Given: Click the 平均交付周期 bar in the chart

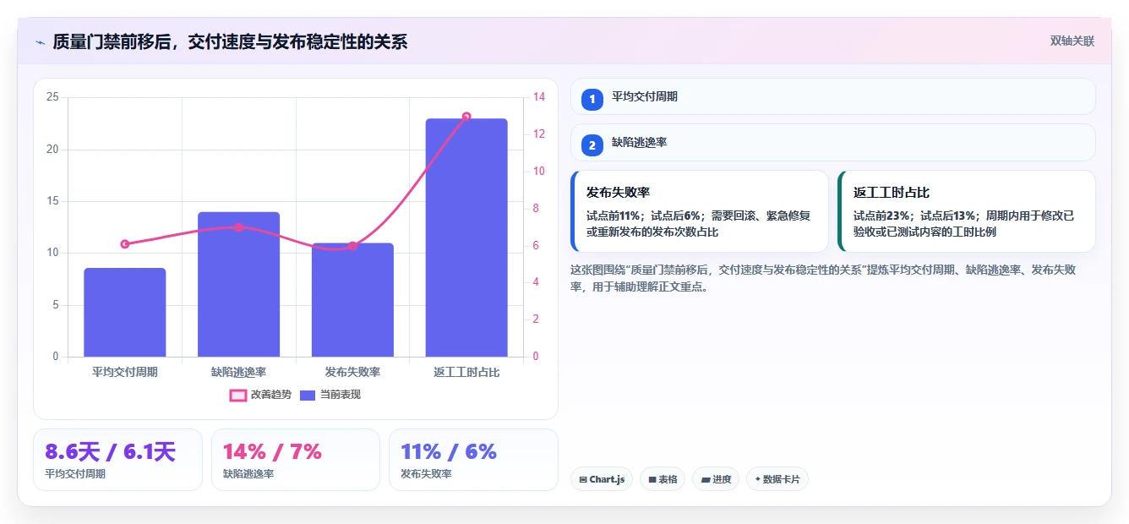Looking at the screenshot, I should click(x=125, y=312).
